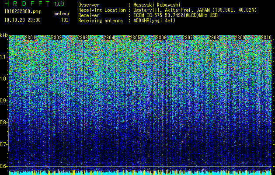275x175 pixels.
Task: Click the Receiving antenna field label
Action: coord(101,21)
